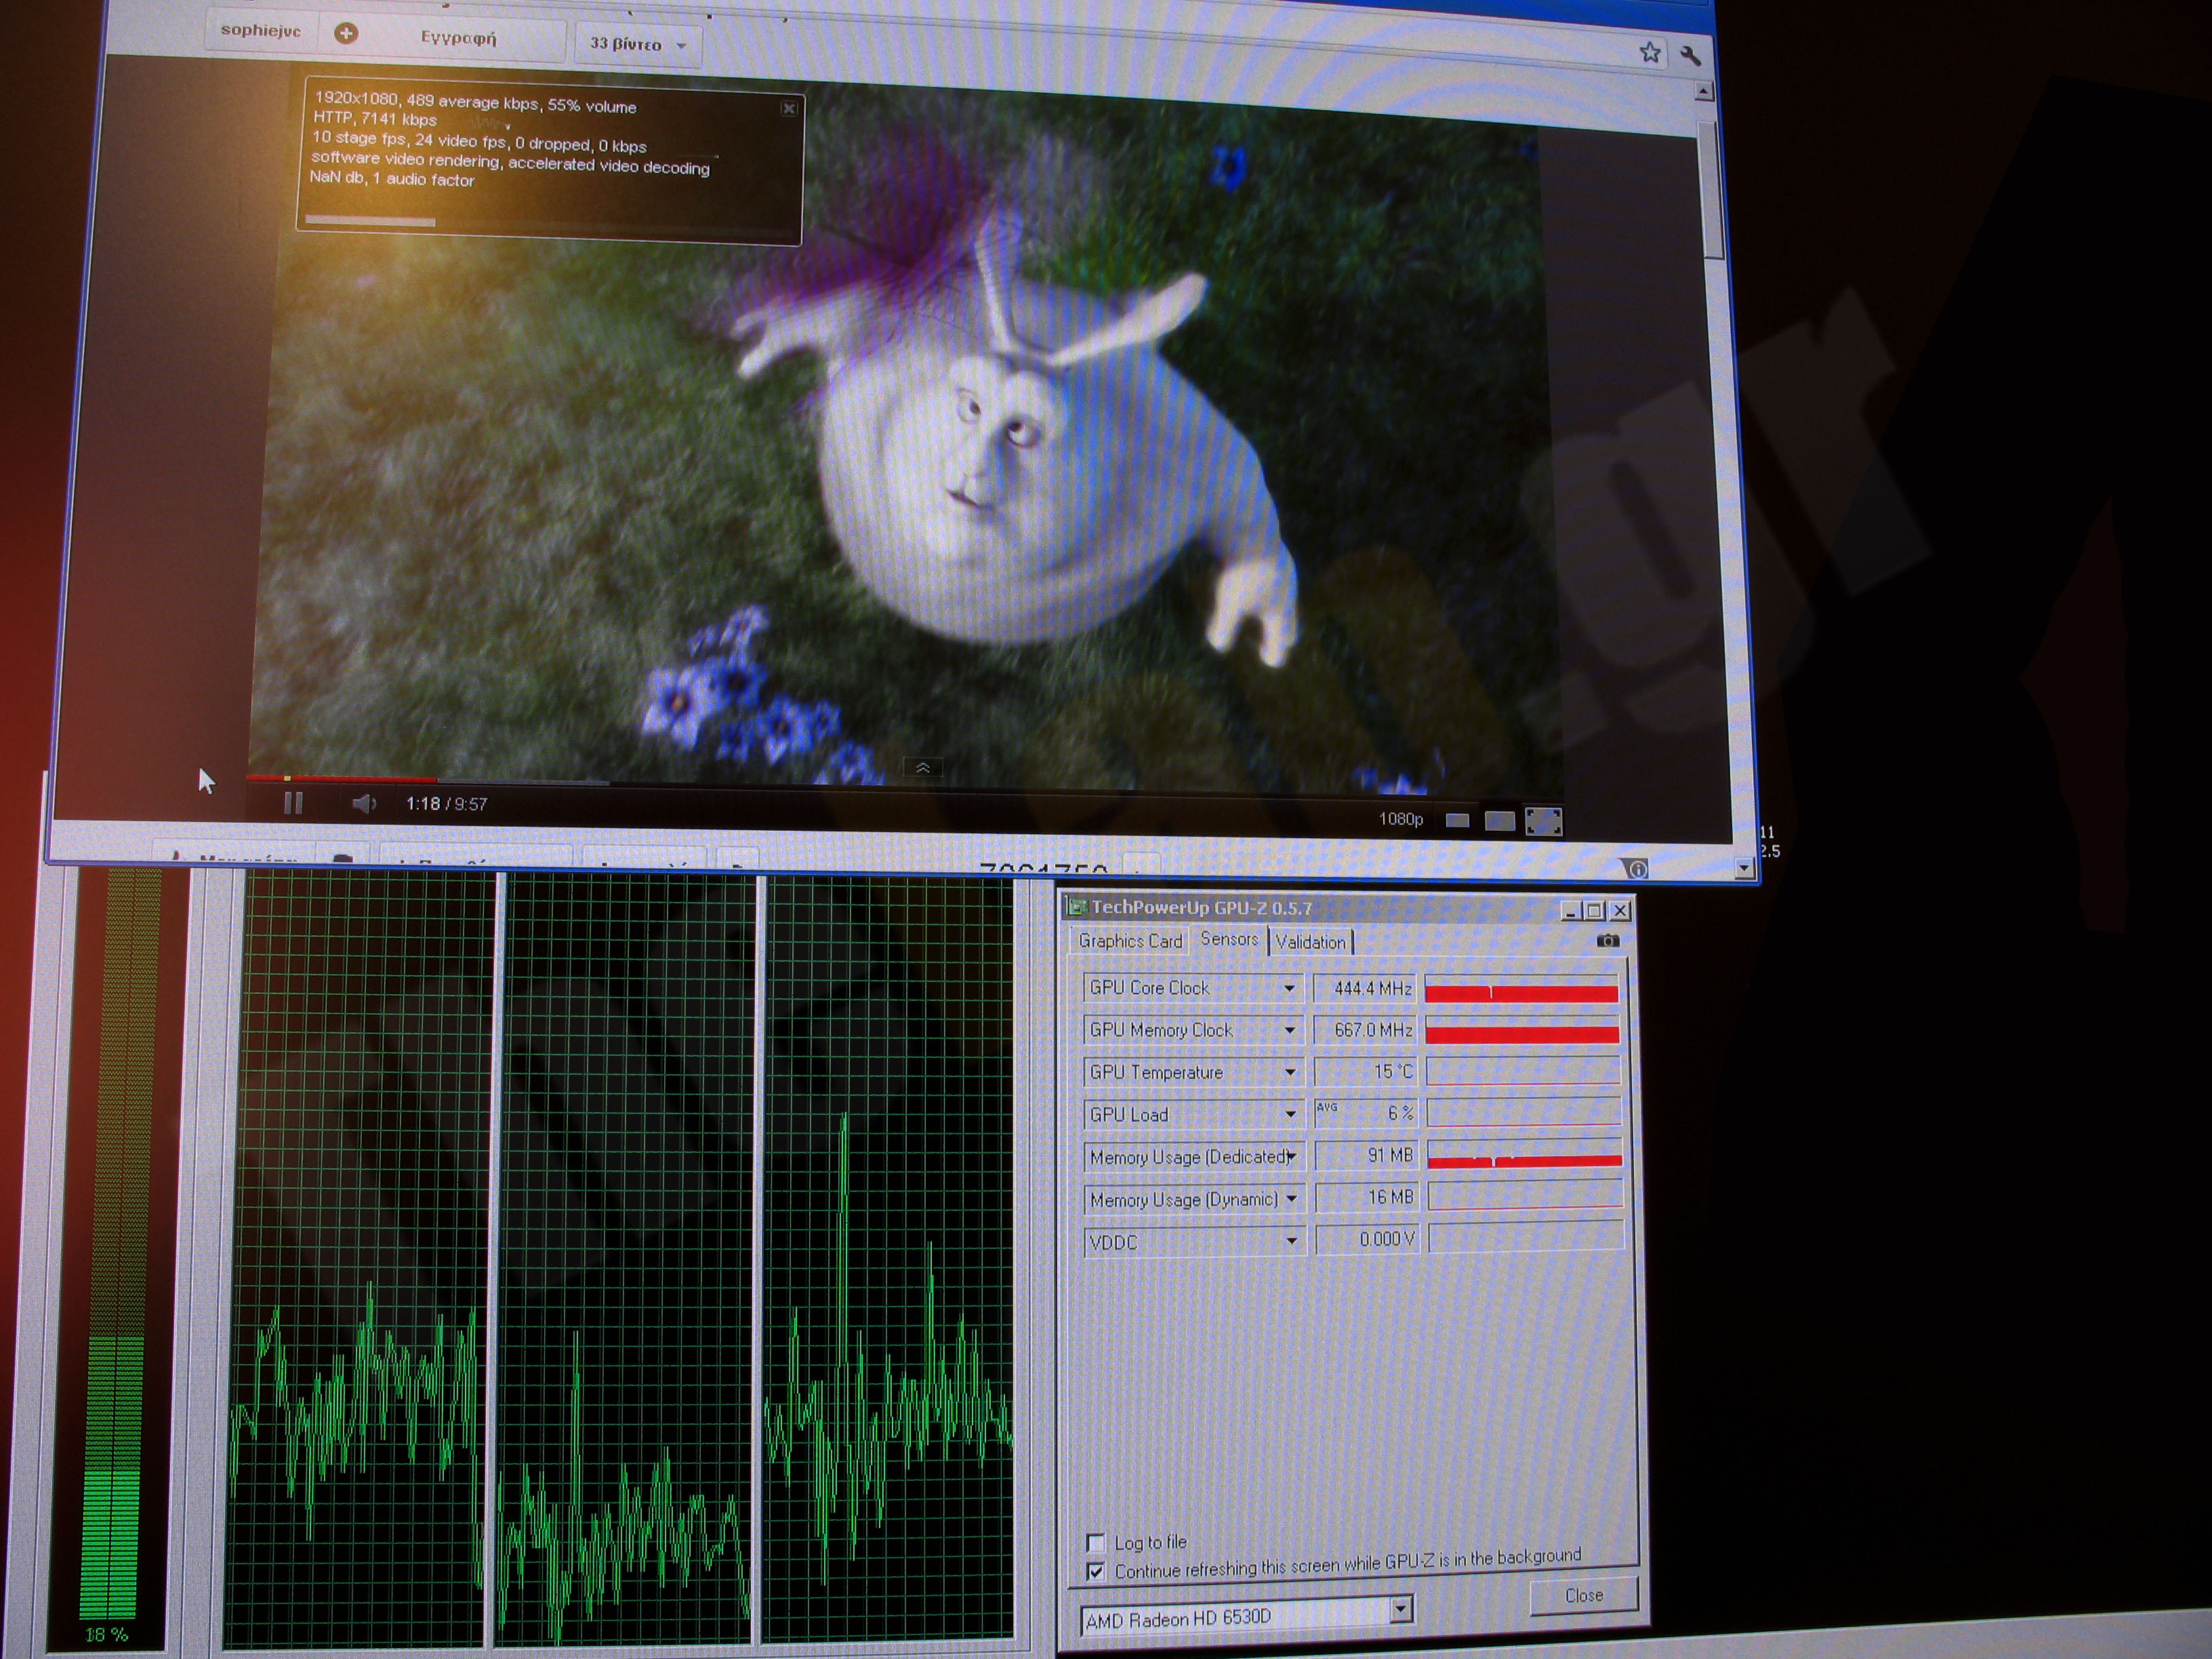Screen dimensions: 2212x1659
Task: Click the plus icon beside Εγγραφή
Action: pyautogui.click(x=346, y=33)
